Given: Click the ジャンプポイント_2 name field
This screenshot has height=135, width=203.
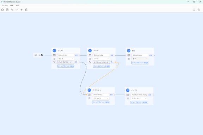Looking at the screenshot, I should [x=66, y=62].
